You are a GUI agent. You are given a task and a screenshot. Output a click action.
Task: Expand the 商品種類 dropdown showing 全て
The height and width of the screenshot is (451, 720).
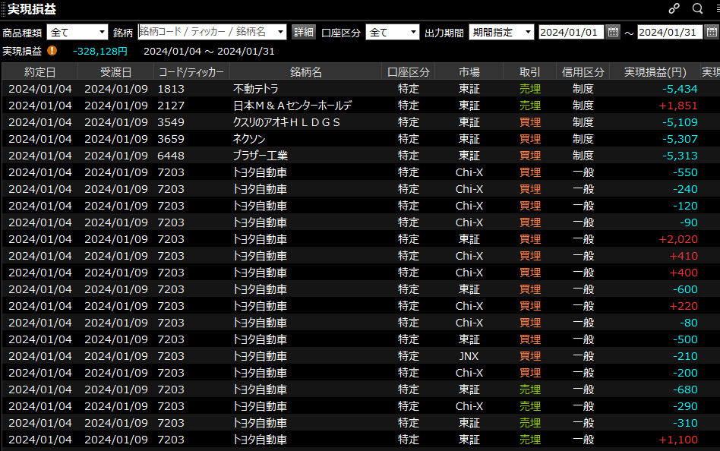(77, 32)
